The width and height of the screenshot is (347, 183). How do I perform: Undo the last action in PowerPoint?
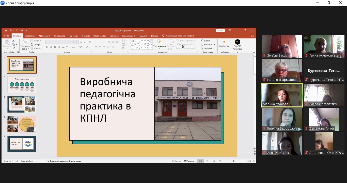tap(11, 30)
